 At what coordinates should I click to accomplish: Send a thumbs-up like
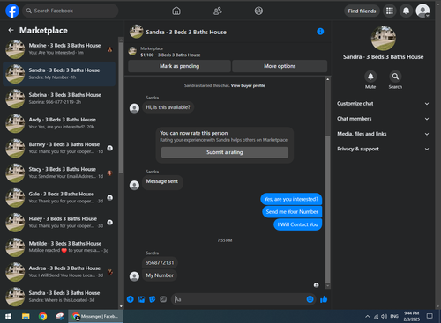[x=324, y=299]
